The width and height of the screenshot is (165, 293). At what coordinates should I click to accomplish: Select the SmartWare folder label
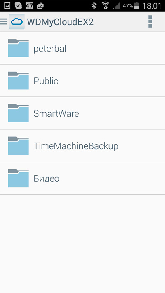pyautogui.click(x=57, y=113)
